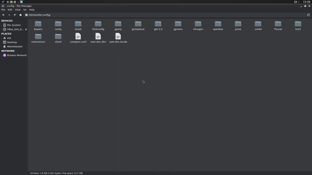This screenshot has height=175, width=312.
Task: Open the fontconfig folder
Action: (x=98, y=26)
